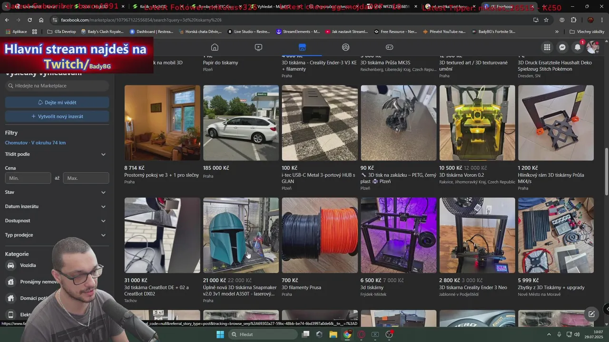This screenshot has height=342, width=609.
Task: Change location Chomutov · V okruhu 74 km
Action: [35, 142]
